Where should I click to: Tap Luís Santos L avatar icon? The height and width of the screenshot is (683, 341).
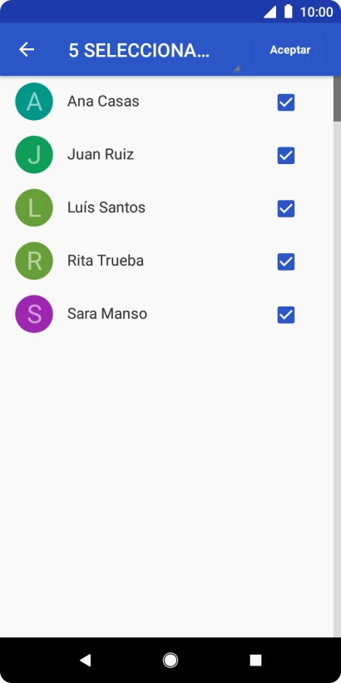coord(34,207)
